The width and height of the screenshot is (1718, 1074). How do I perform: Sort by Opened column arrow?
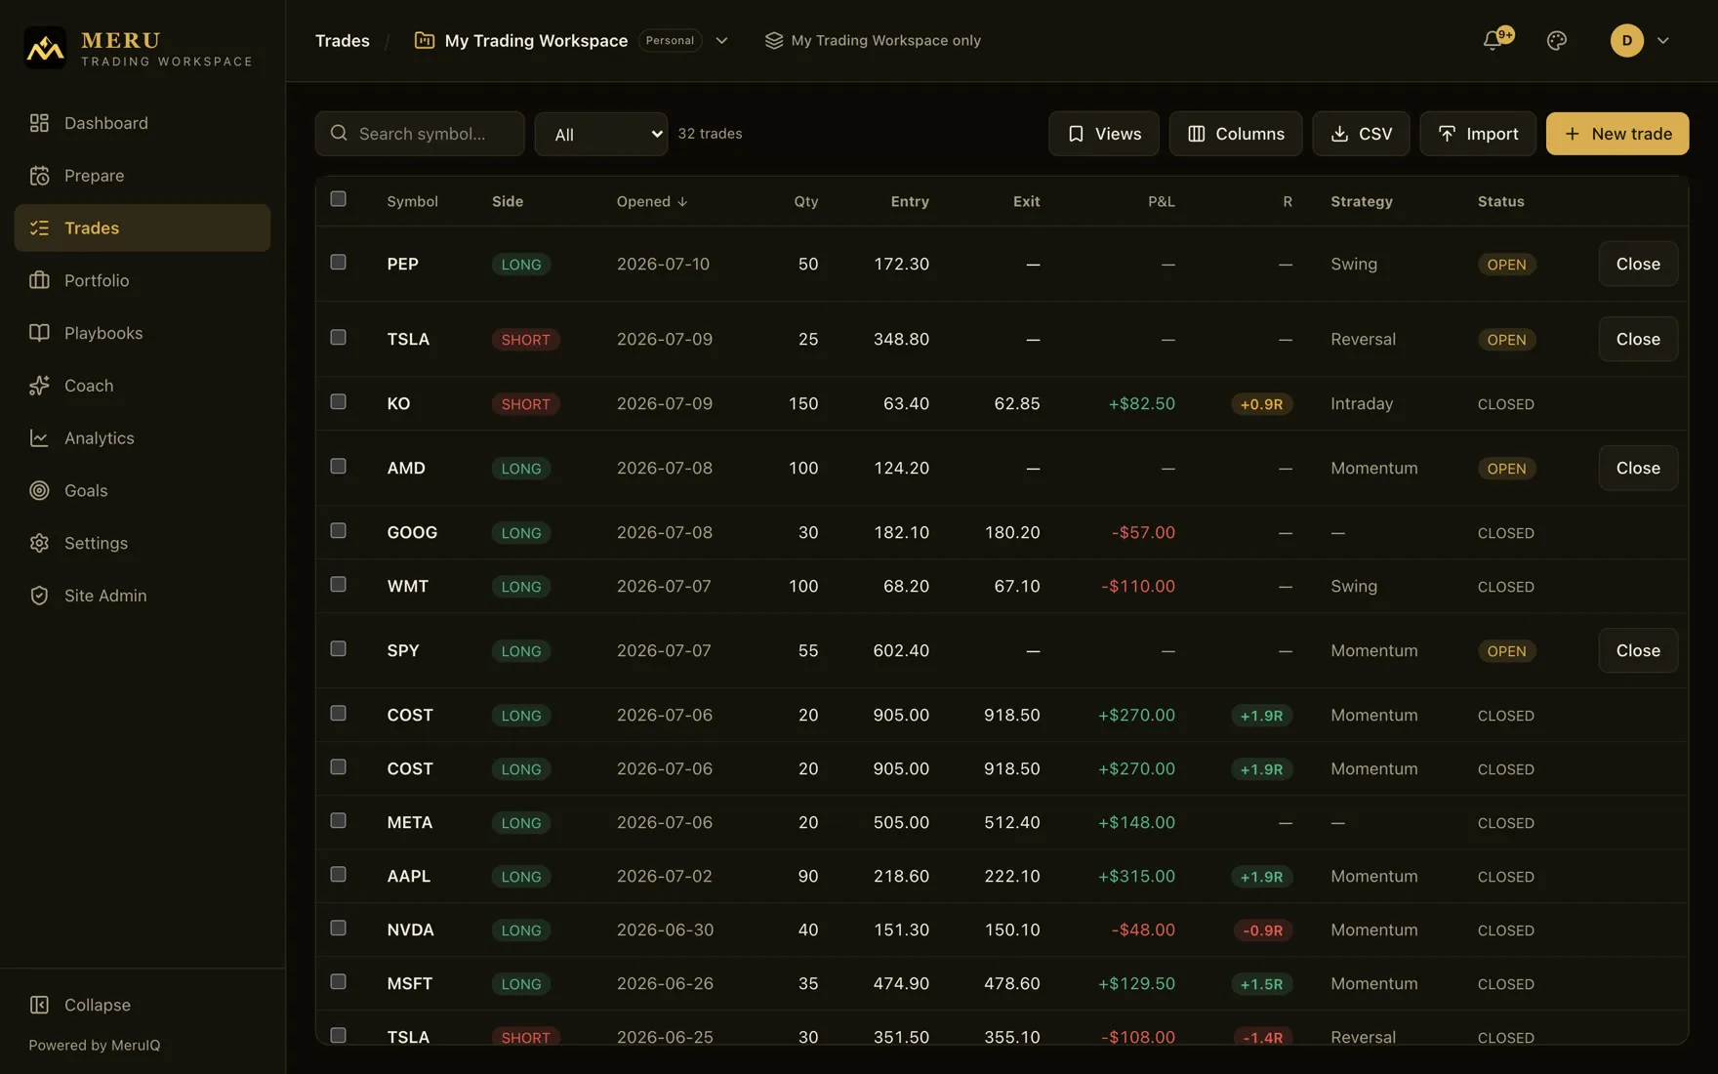pyautogui.click(x=682, y=201)
